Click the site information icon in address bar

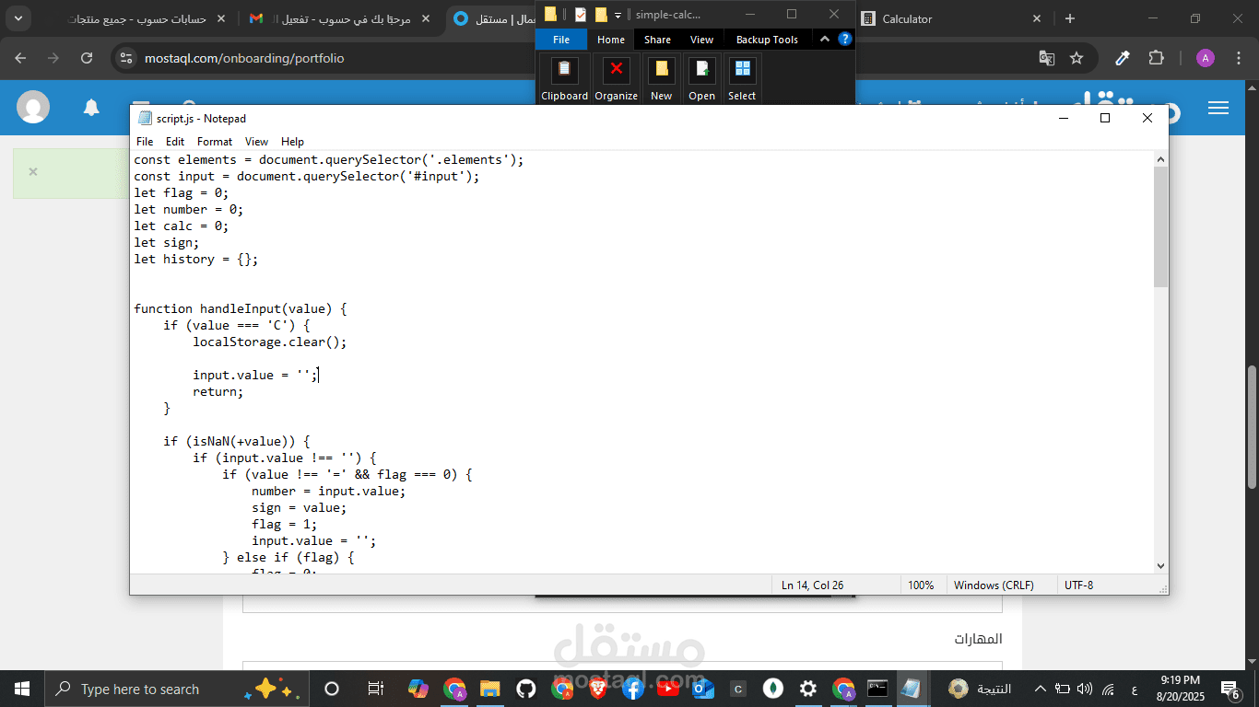[x=126, y=58]
